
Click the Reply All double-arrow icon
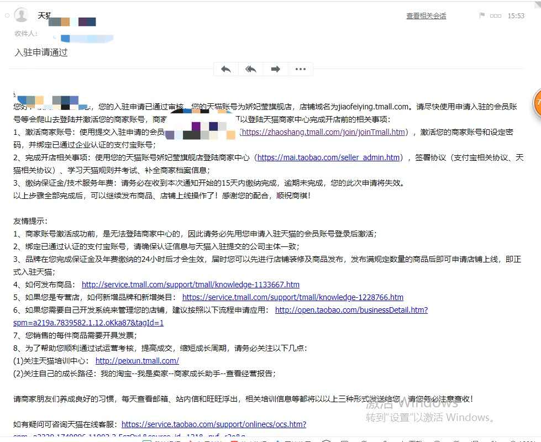[x=251, y=70]
